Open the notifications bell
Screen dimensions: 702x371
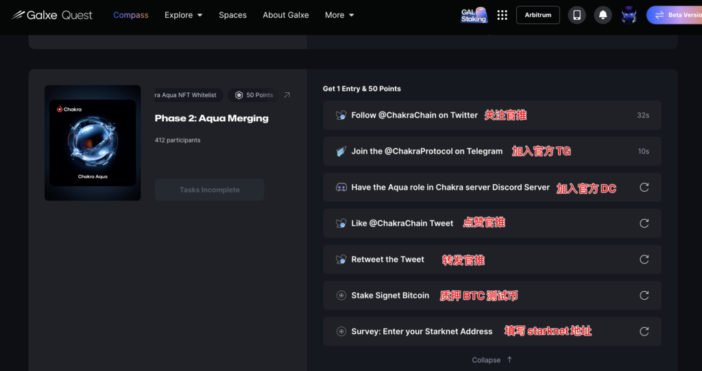(x=603, y=15)
